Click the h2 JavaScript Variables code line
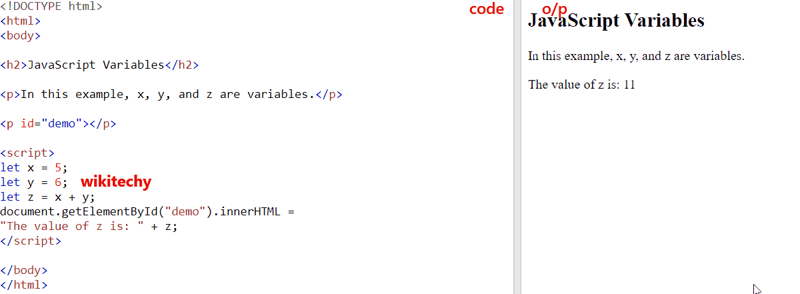 click(99, 65)
